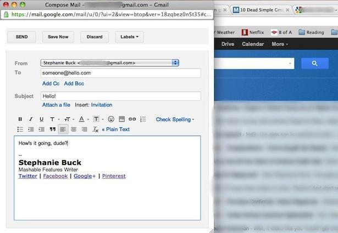Apply underline formatting in compose toolbar

[x=42, y=119]
